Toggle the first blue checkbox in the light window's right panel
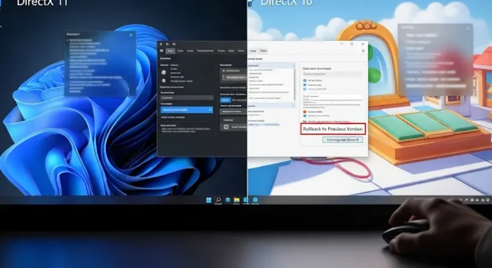492x268 pixels. (305, 81)
